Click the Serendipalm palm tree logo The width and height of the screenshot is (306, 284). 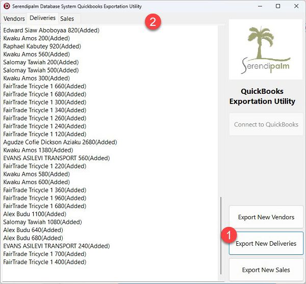tap(266, 49)
